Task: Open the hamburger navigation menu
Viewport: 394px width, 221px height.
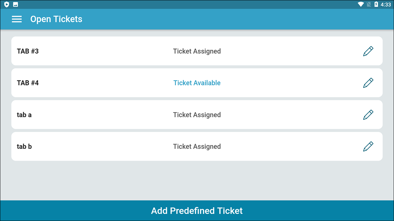Action: coord(17,19)
